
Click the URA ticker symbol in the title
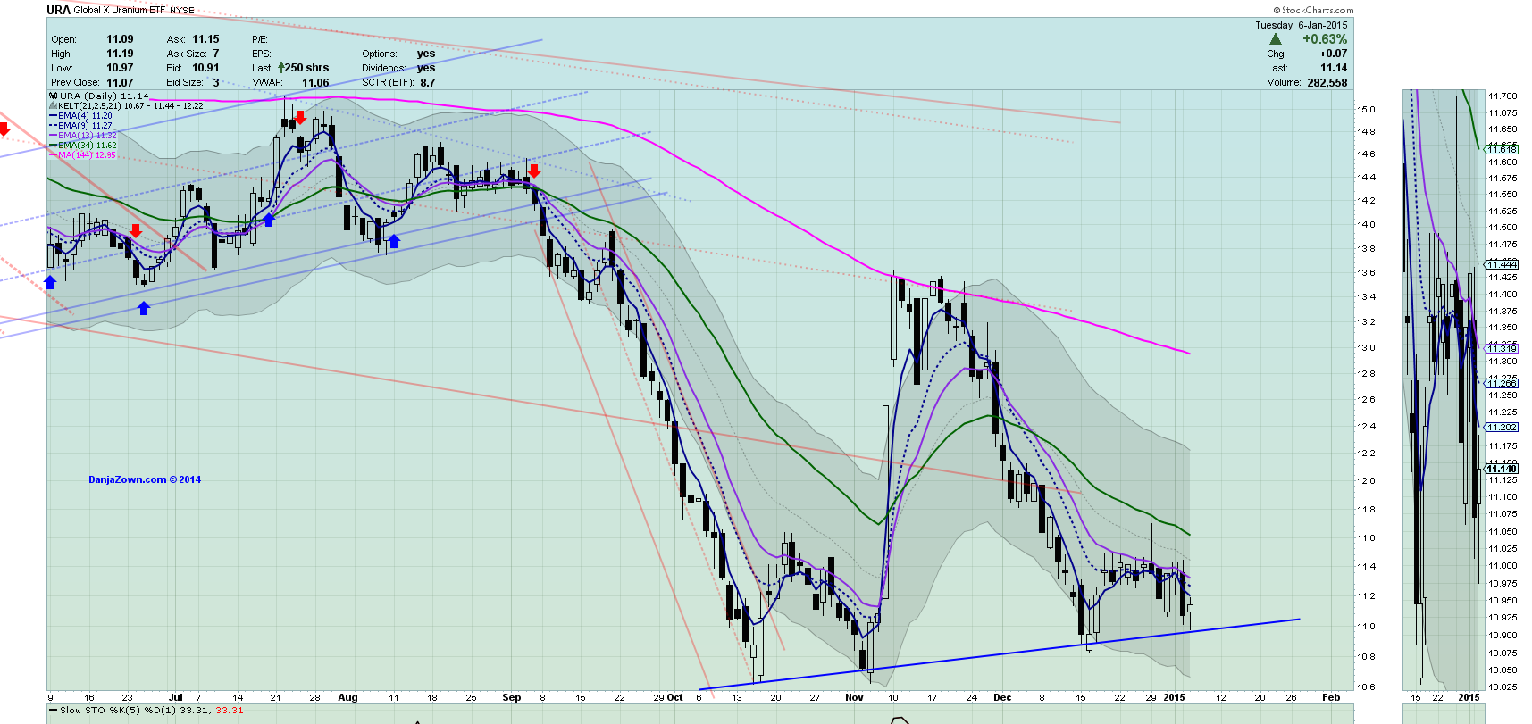[58, 10]
